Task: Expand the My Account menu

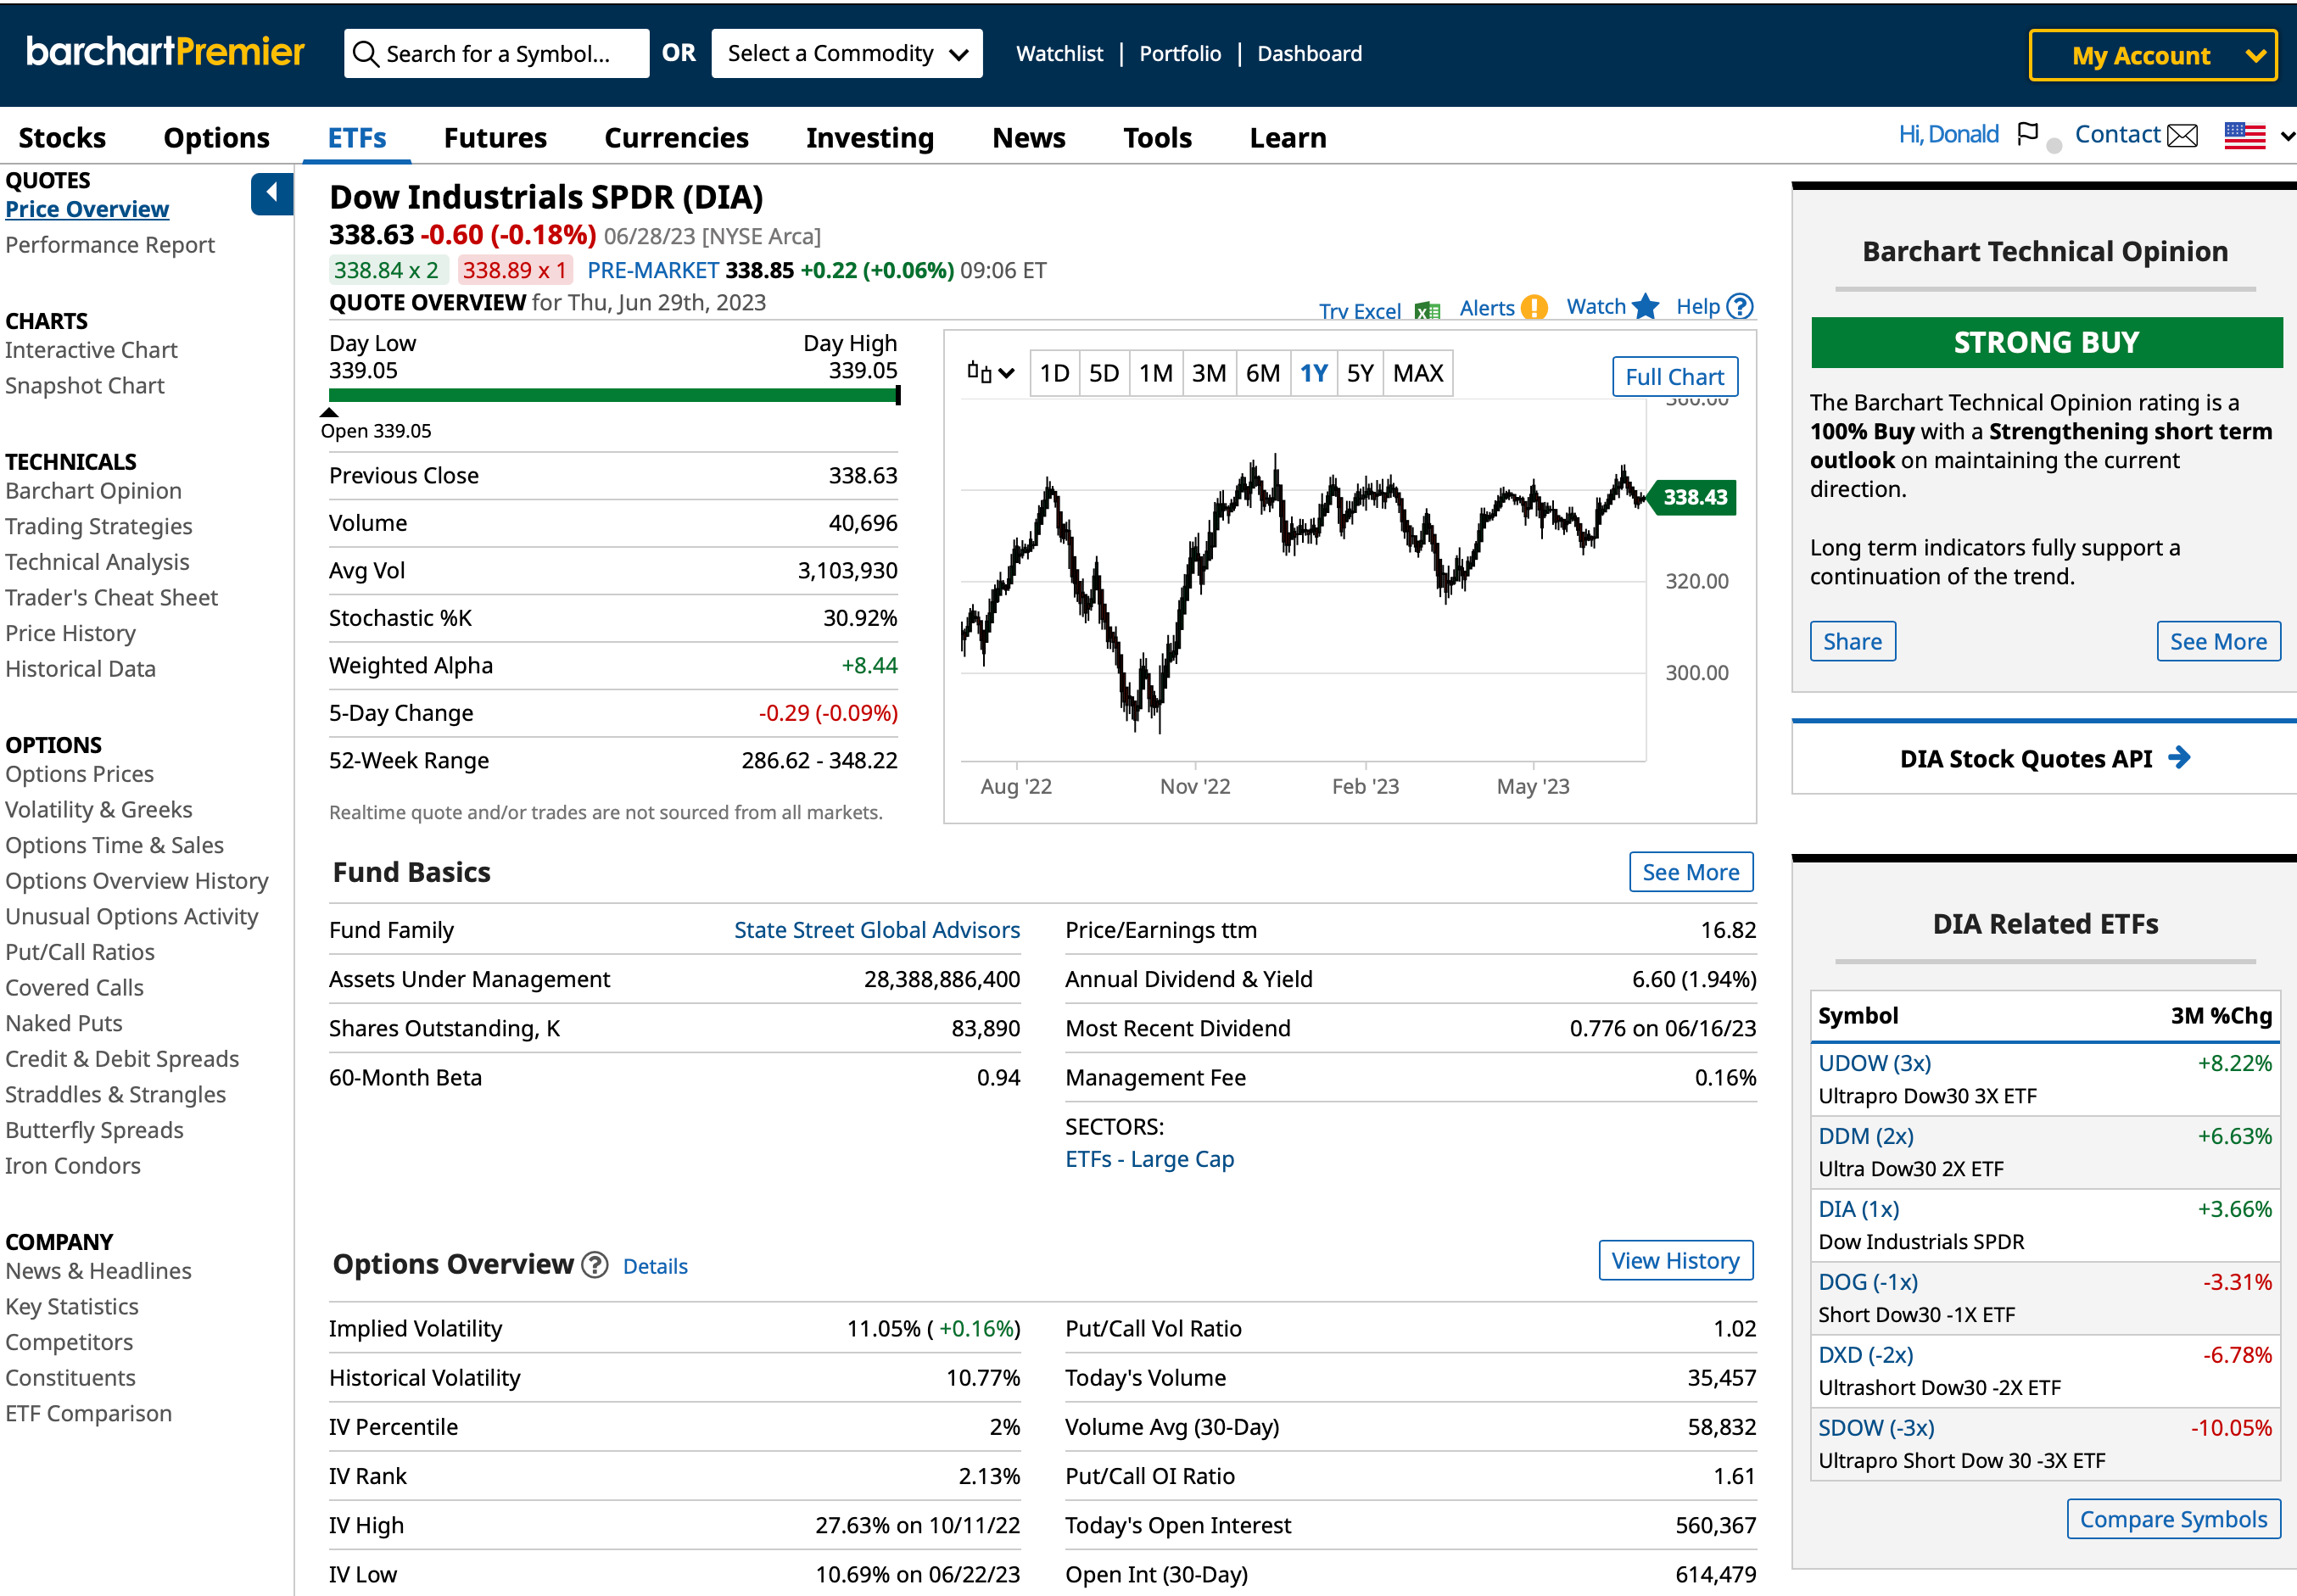Action: click(2152, 55)
